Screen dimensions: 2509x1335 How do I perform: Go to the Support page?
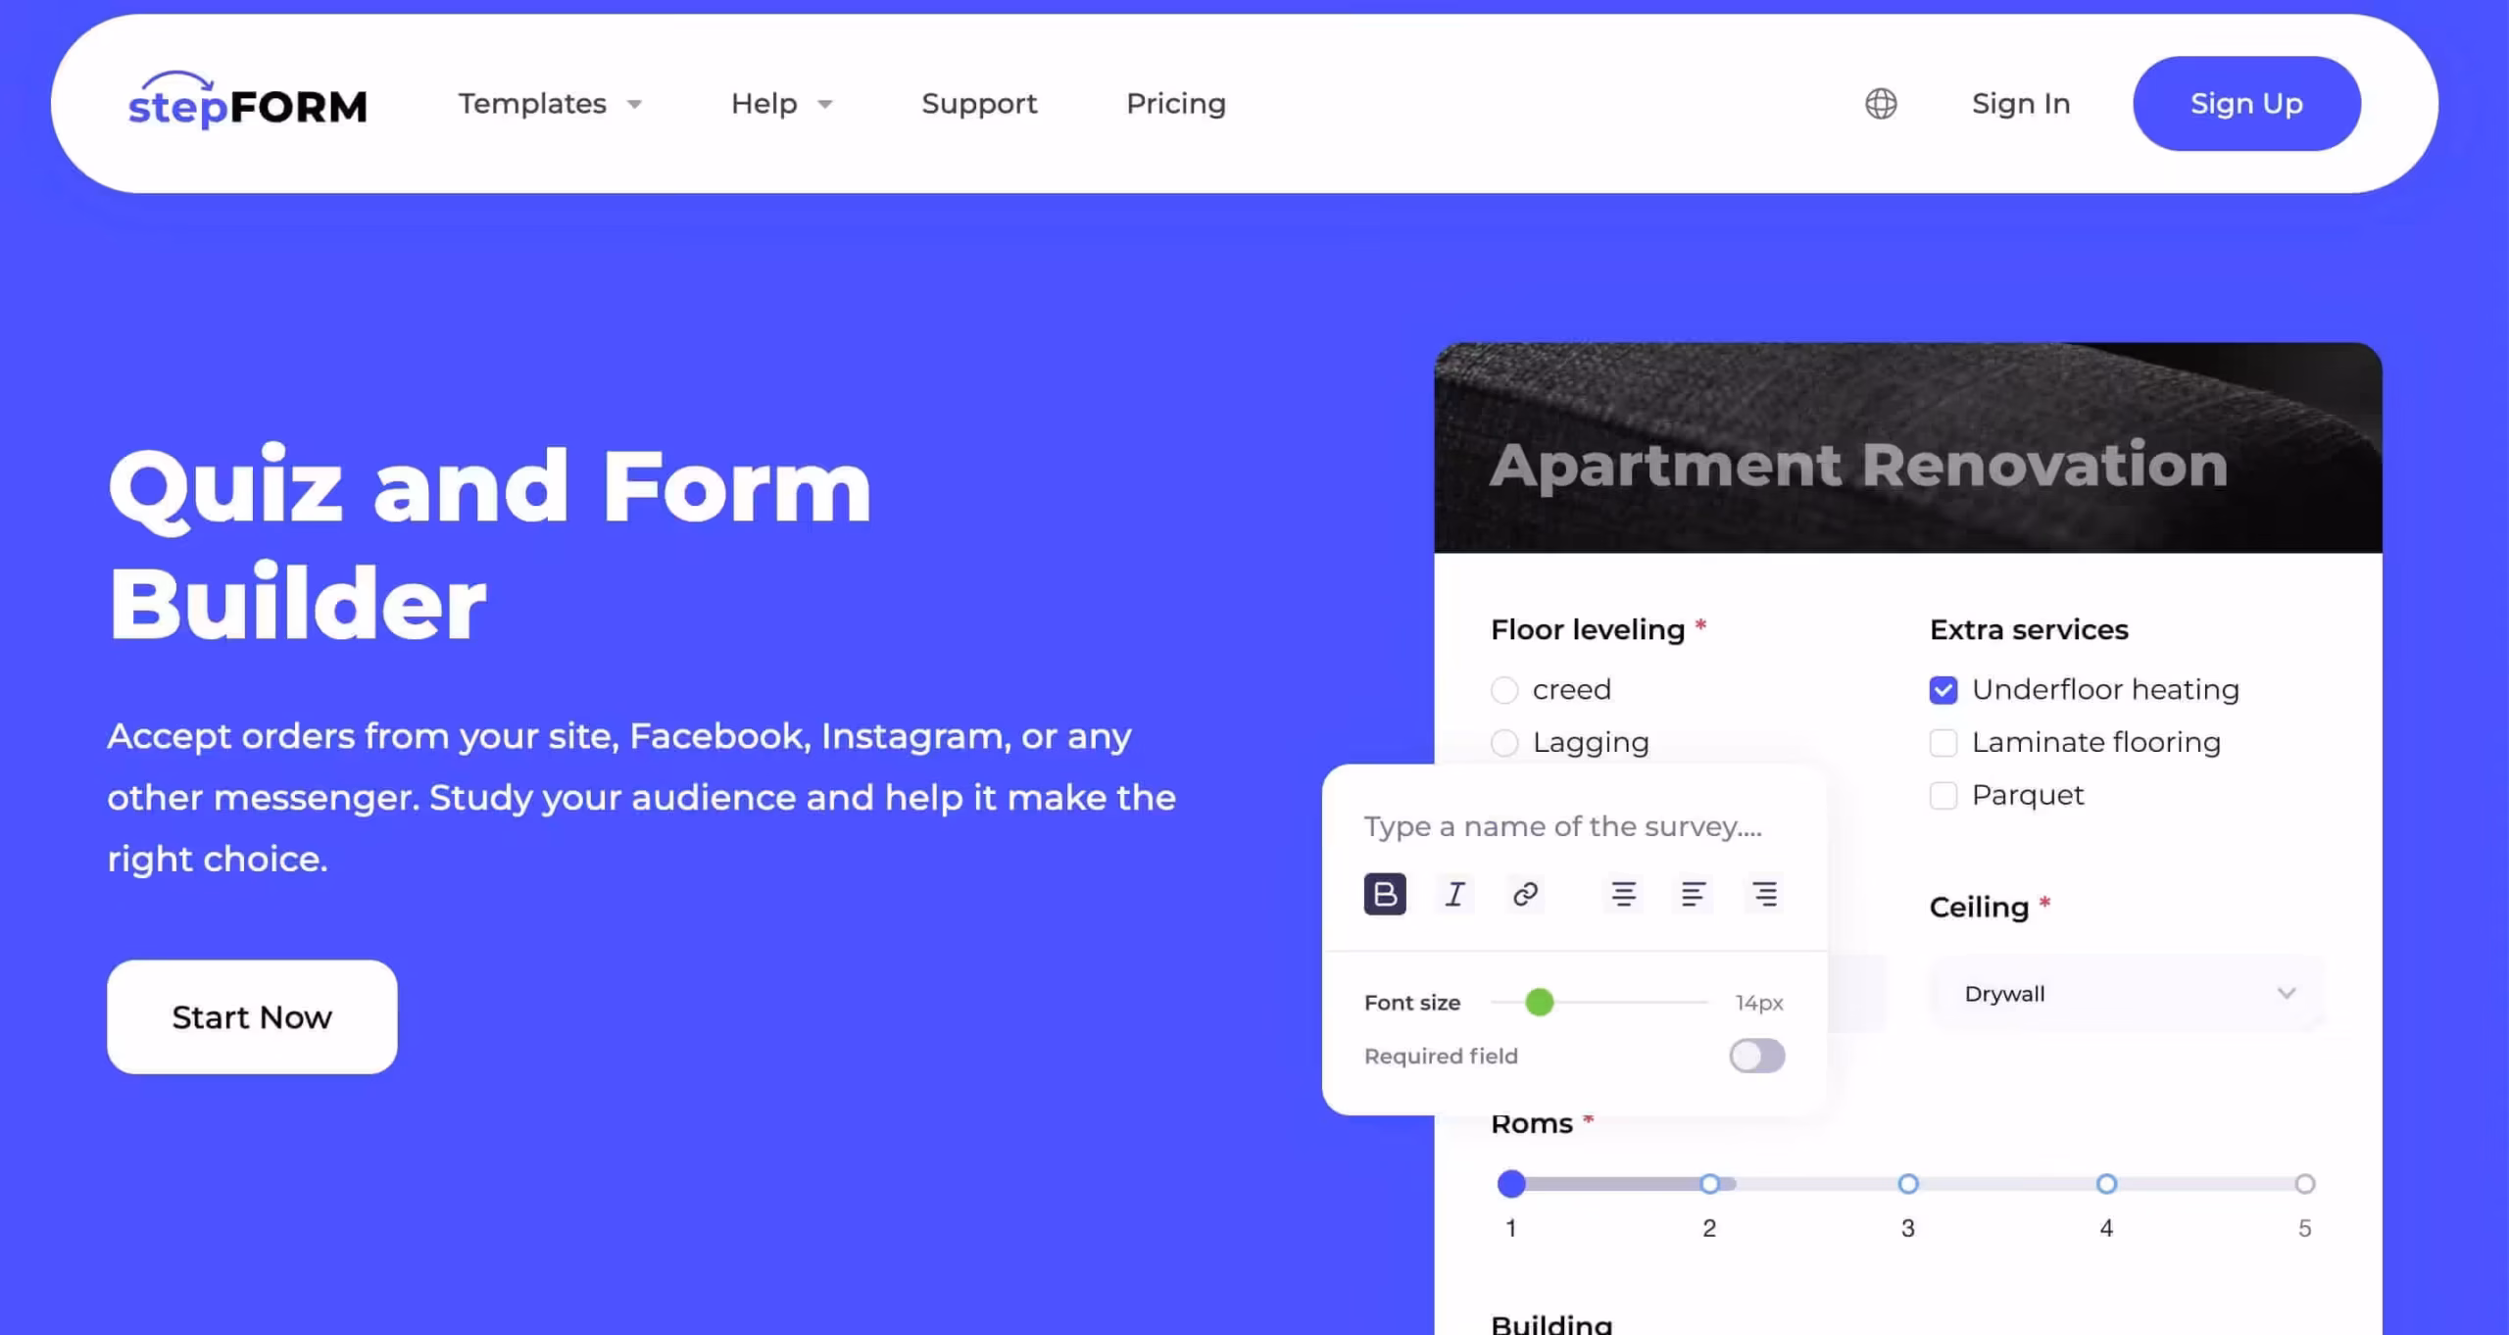tap(979, 103)
